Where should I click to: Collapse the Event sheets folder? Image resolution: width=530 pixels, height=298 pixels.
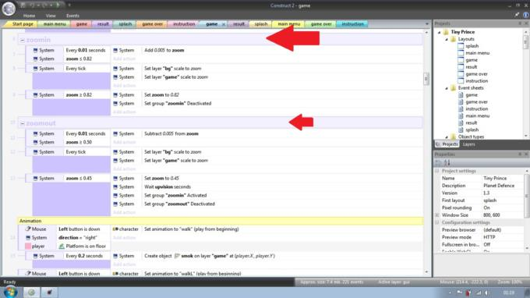coord(447,88)
